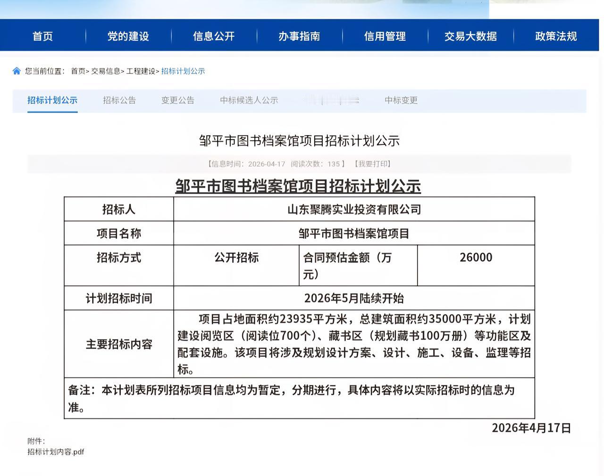Open the 首页 navigation menu
Image resolution: width=604 pixels, height=476 pixels.
point(42,36)
